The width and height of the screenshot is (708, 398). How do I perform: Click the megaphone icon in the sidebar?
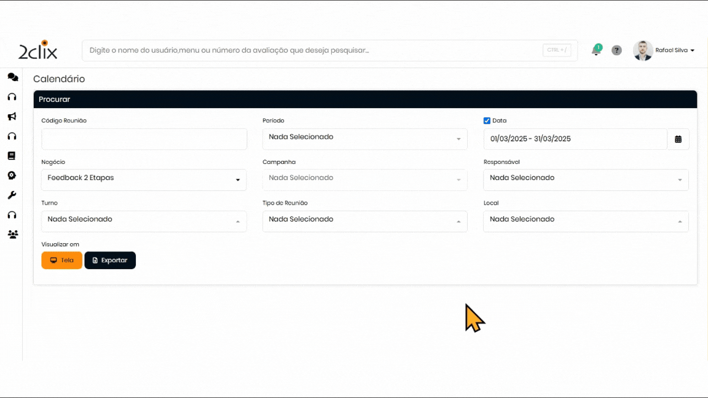tap(12, 117)
